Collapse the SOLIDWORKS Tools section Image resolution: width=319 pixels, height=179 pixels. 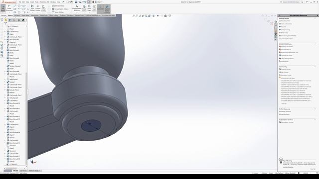(x=315, y=44)
